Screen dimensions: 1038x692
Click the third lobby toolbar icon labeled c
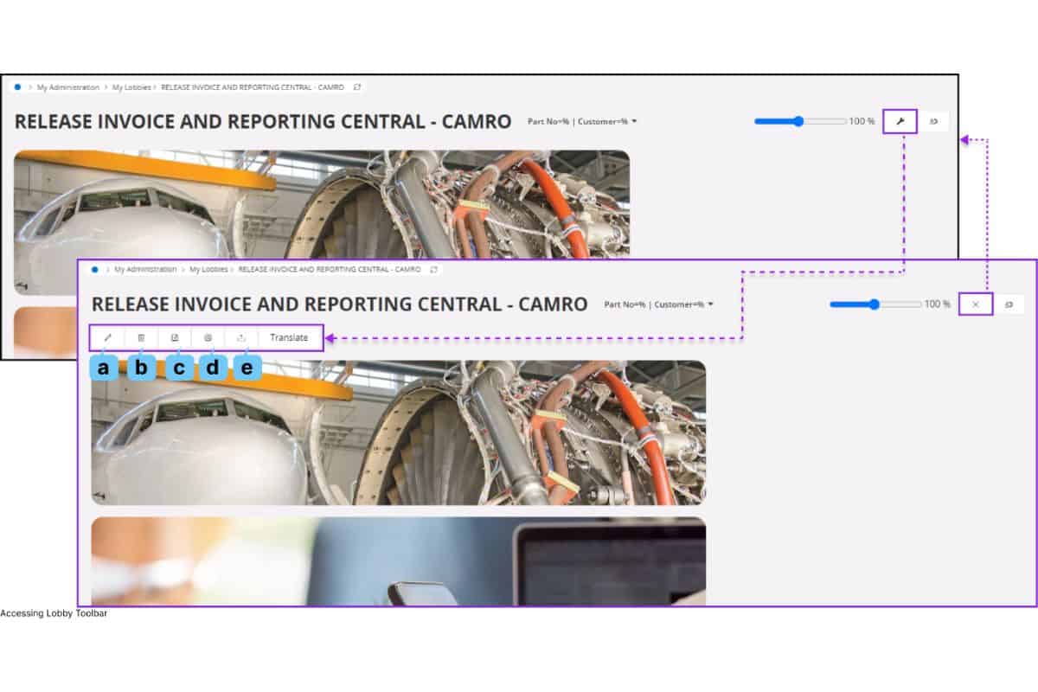click(175, 338)
